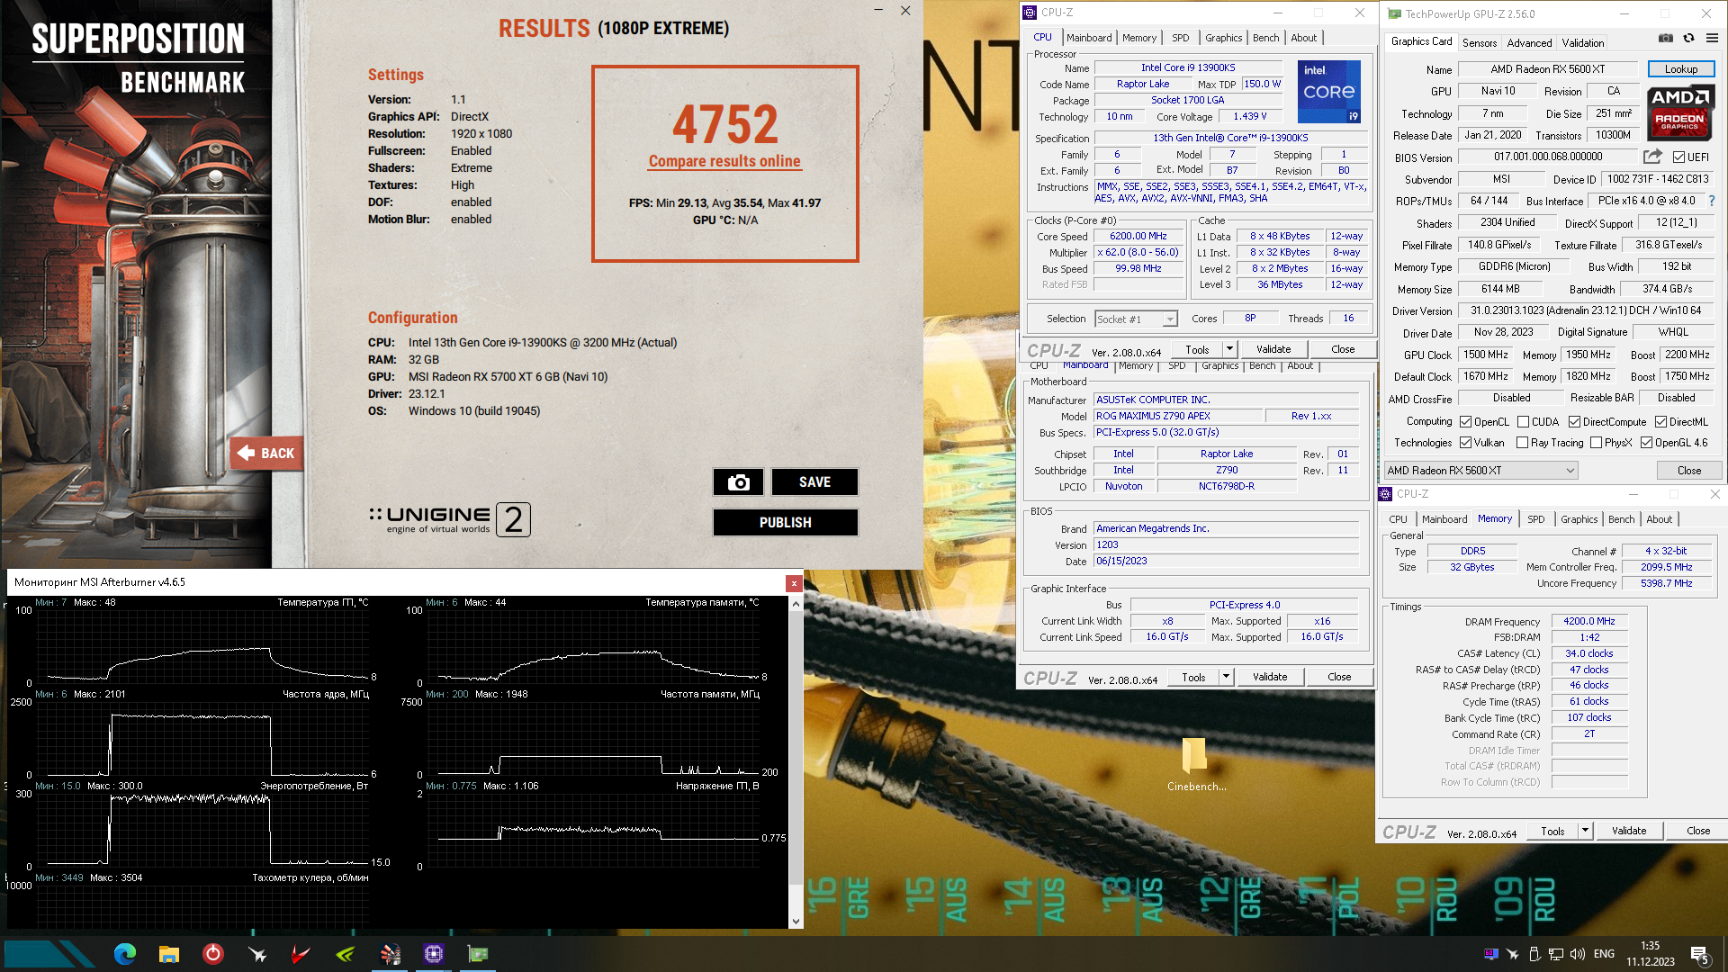Open the Cinebench folder on desktop

(1195, 763)
